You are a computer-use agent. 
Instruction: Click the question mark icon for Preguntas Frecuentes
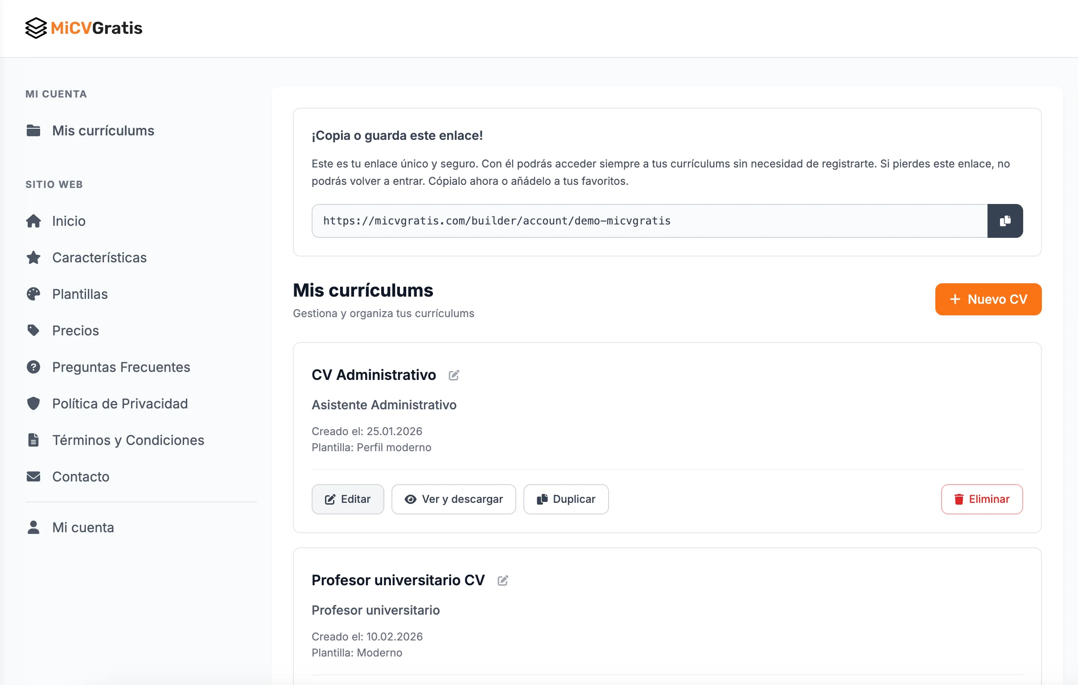[33, 367]
